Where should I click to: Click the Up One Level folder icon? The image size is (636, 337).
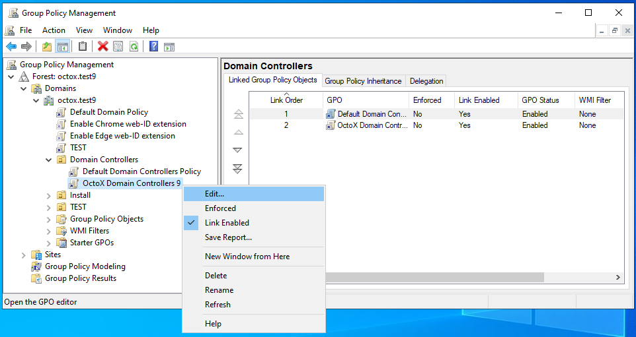47,46
